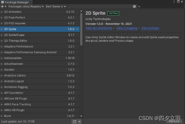Expand the 2D PSD Importer versions
The height and width of the screenshot is (124, 185).
point(2,23)
